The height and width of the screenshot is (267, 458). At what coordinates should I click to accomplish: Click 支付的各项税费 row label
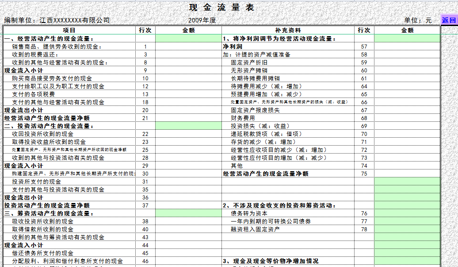point(33,94)
